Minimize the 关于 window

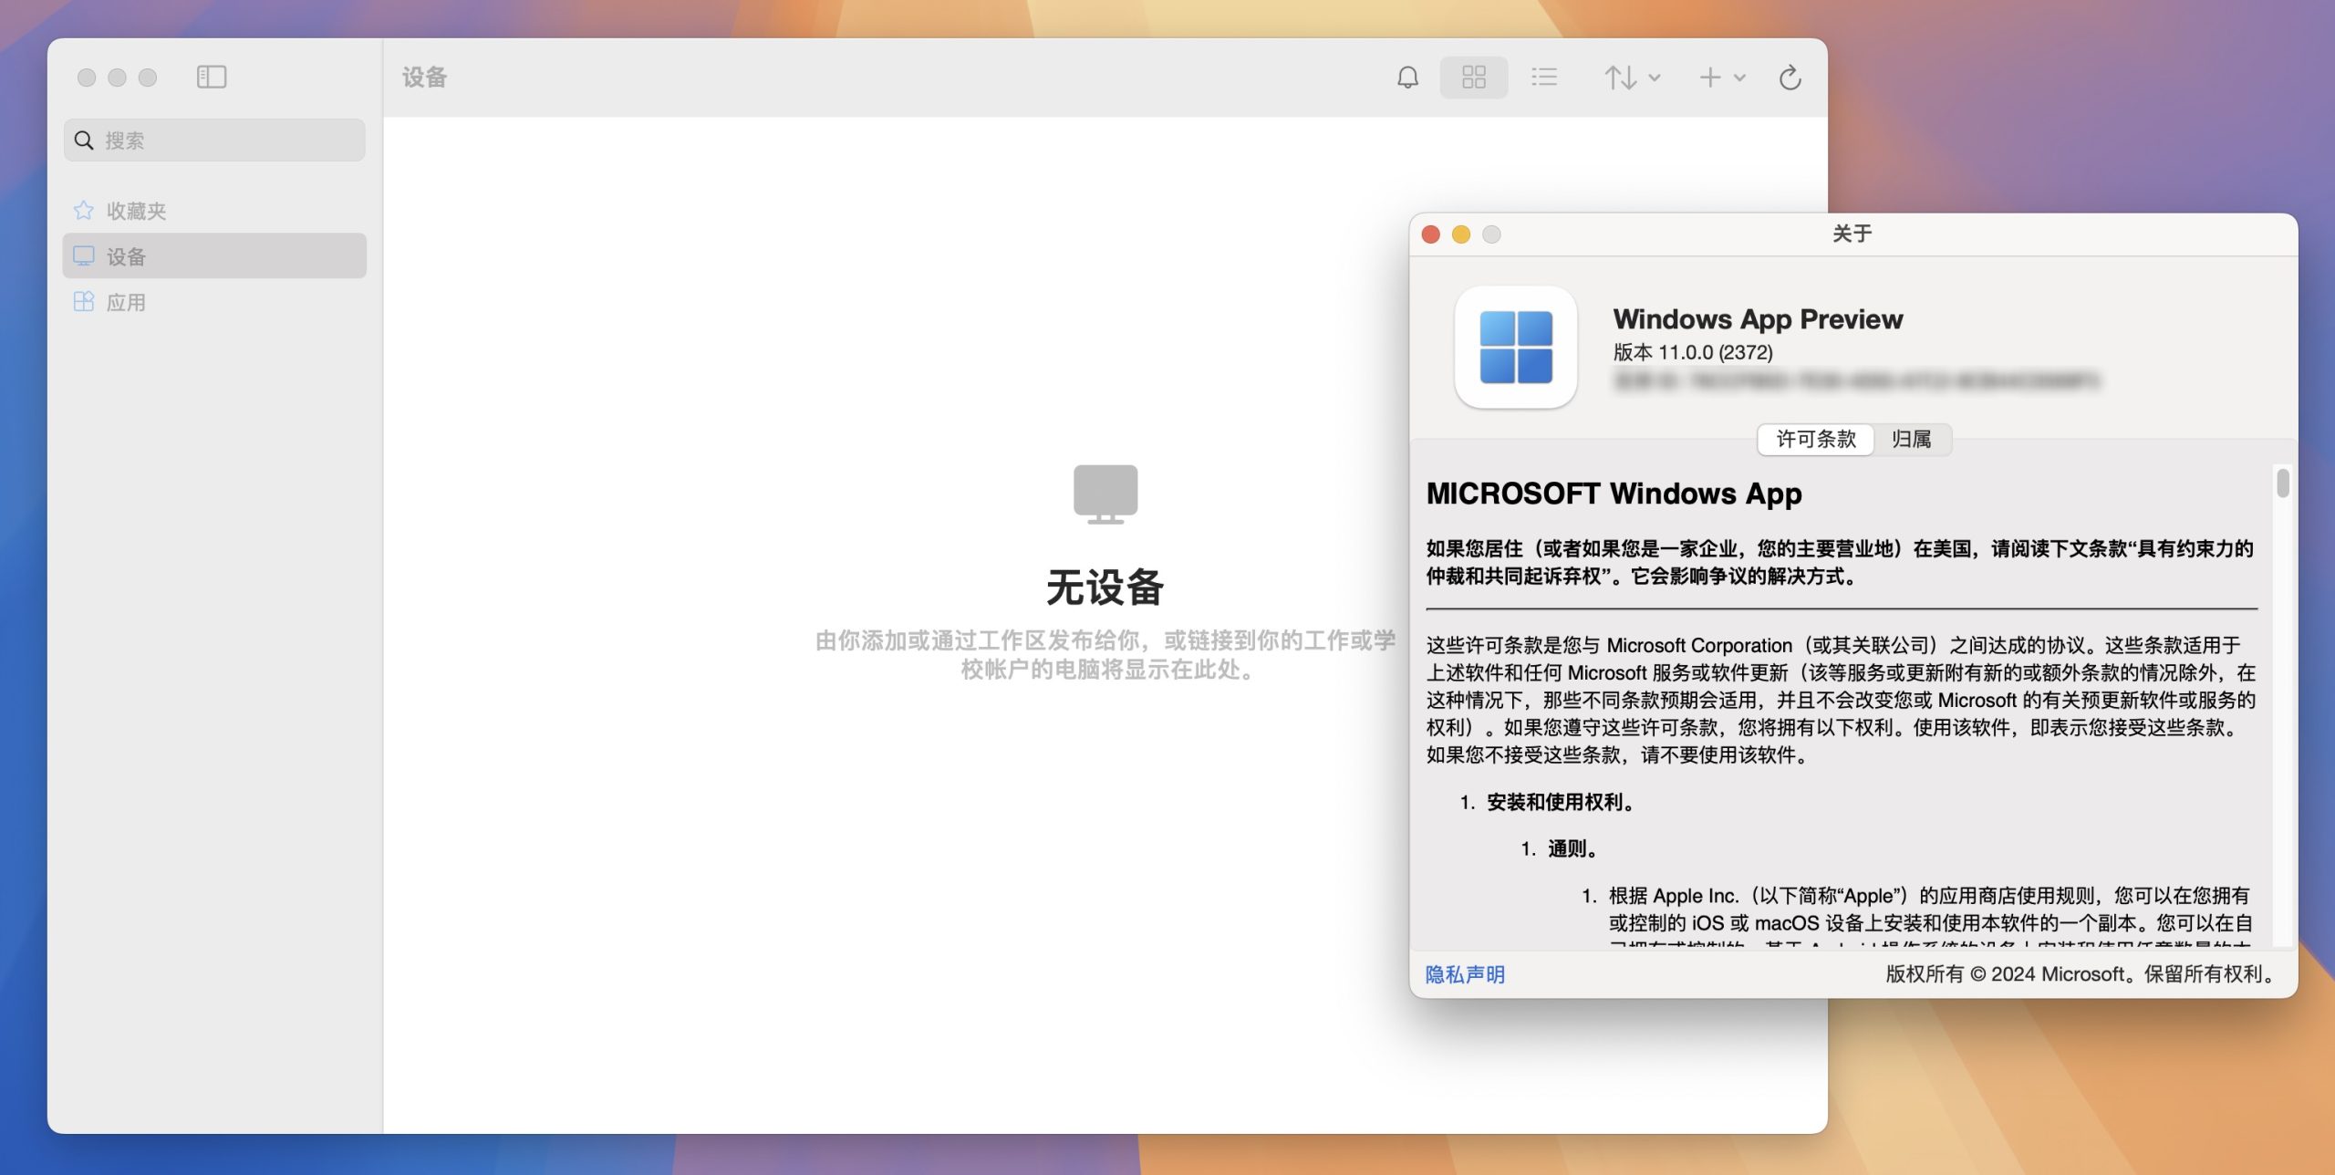[1460, 234]
